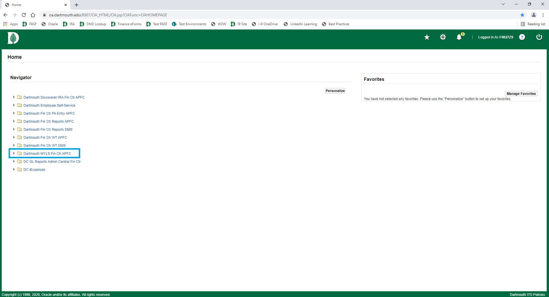Click folder icon for Dartmouth MYLS Fin Ctr APFC
549x297 pixels.
[x=19, y=153]
